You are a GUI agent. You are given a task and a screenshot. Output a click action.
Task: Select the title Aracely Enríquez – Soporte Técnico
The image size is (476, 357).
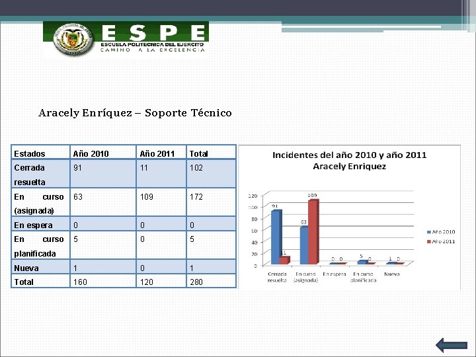(x=135, y=113)
